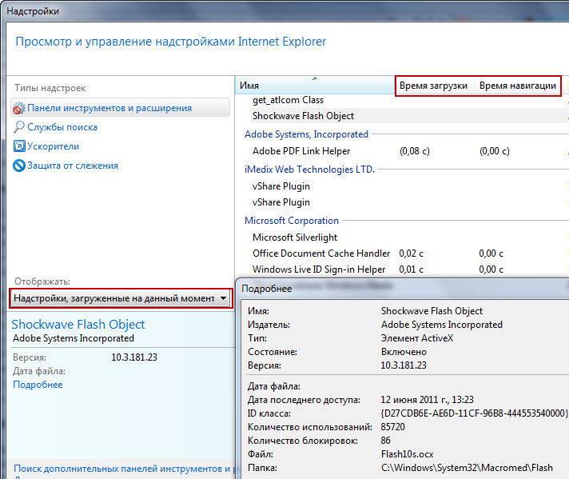Collapse the 'Adobe Systems, Incorporated' group

(306, 134)
